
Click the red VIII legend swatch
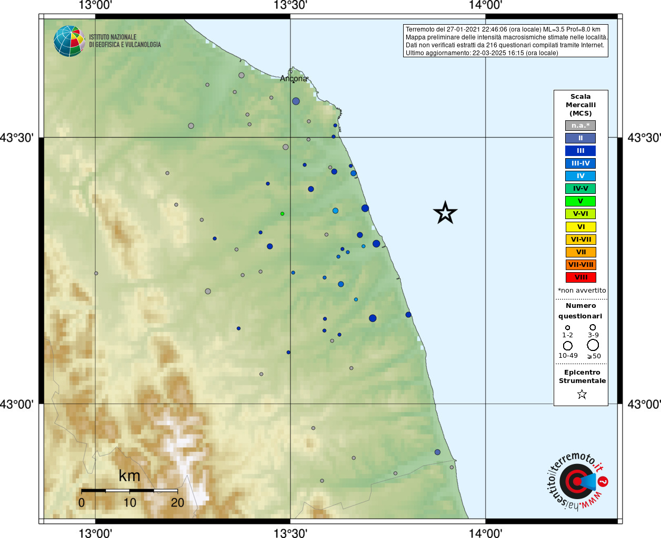[580, 277]
